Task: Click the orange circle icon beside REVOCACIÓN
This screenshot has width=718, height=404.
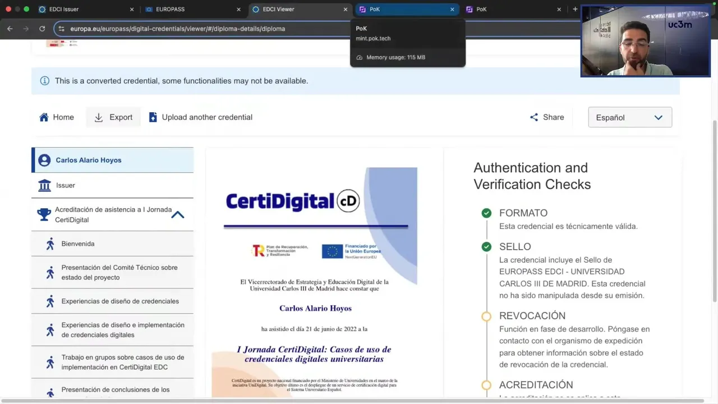Action: (486, 316)
